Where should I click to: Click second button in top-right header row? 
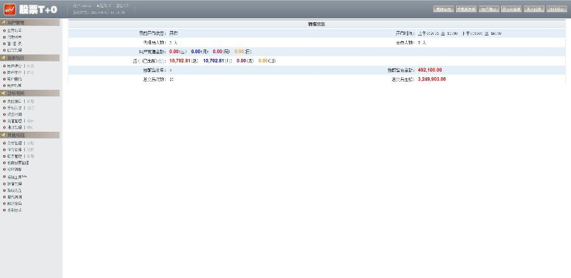point(466,9)
